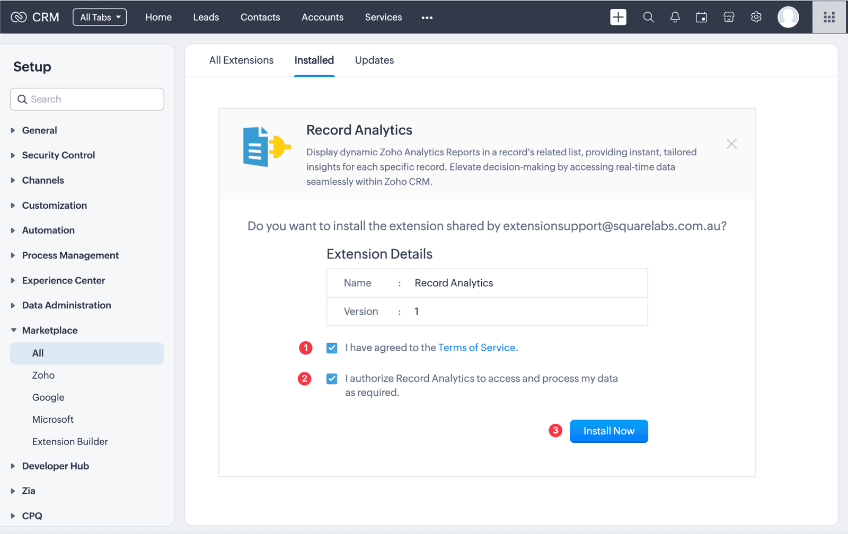Select Google under Marketplace
This screenshot has height=534, width=848.
[x=48, y=397]
